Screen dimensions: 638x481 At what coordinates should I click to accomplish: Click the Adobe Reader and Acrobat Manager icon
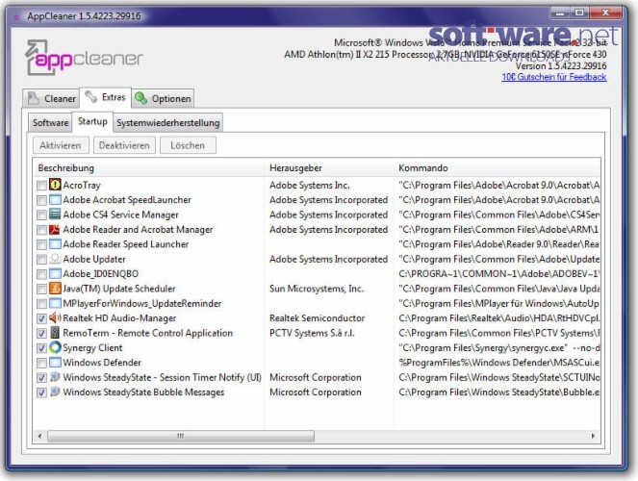tap(55, 229)
